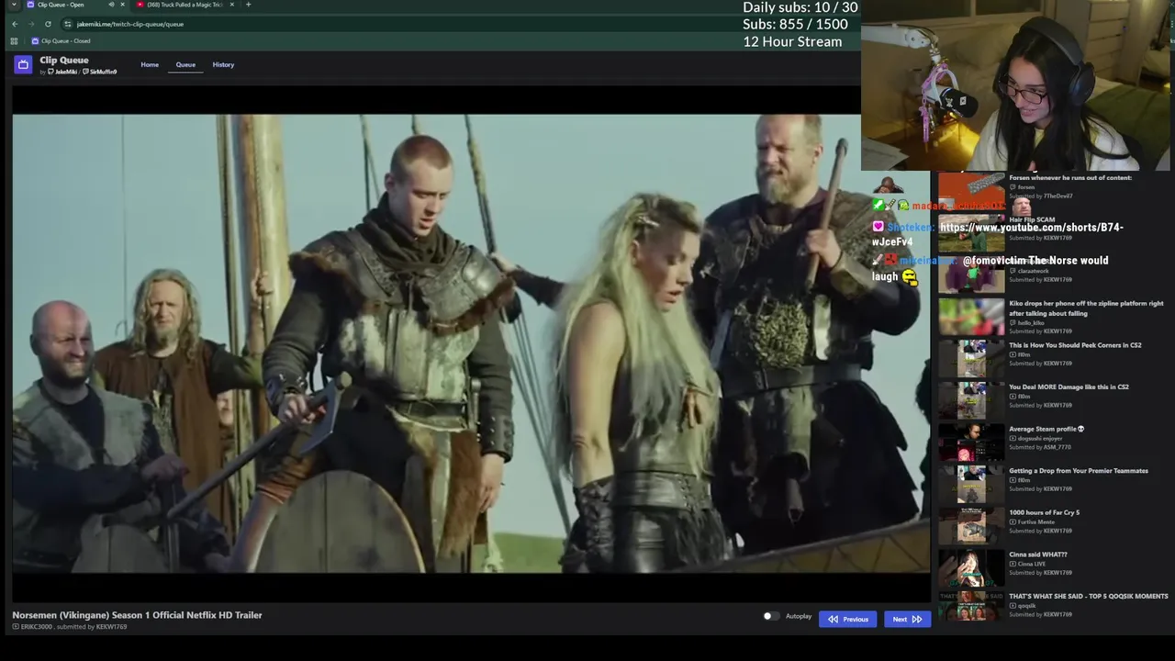The width and height of the screenshot is (1175, 661).
Task: Click YouTube icon beside qoqsik
Action: (1013, 606)
